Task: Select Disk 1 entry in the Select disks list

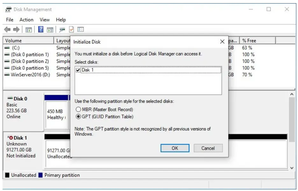Action: (x=151, y=70)
